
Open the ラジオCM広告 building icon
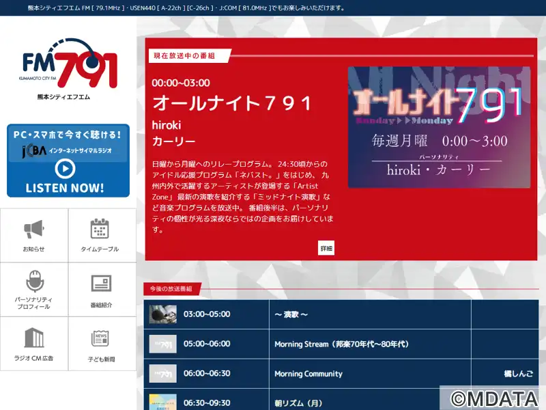[x=34, y=338]
